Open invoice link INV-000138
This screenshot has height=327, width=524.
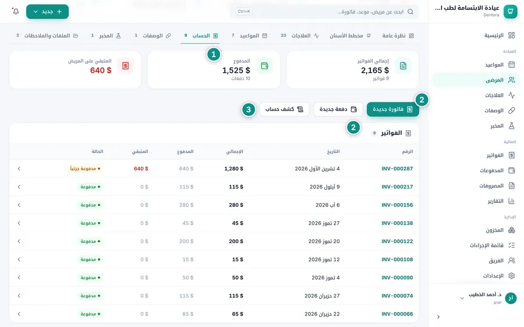click(397, 223)
